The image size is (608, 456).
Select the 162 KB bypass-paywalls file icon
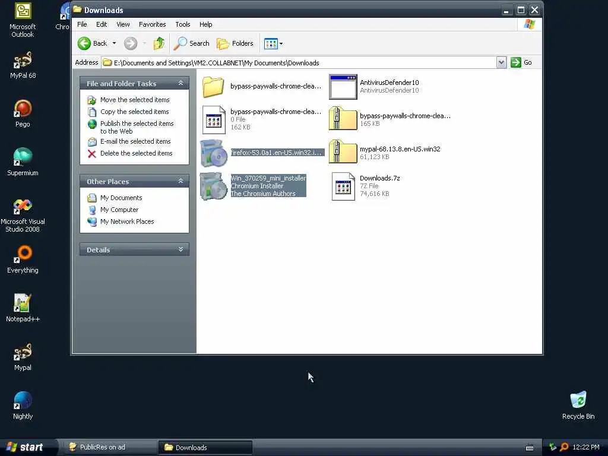(214, 120)
